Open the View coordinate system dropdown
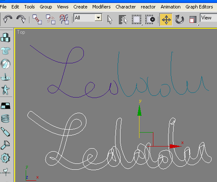The image size is (217, 182). click(209, 18)
